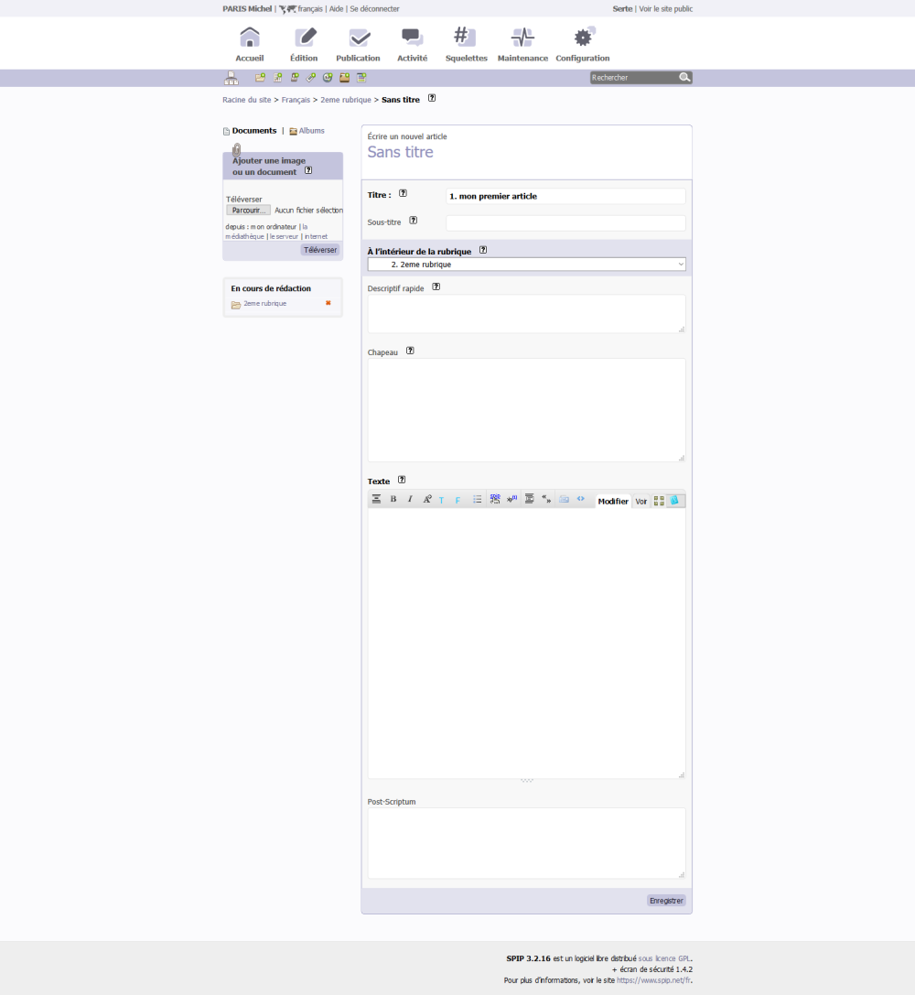
Task: Click the new rubrique folder icon
Action: pos(260,78)
